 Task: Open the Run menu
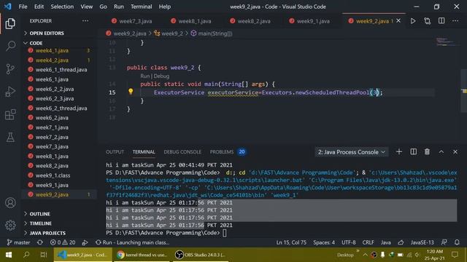tap(118, 7)
